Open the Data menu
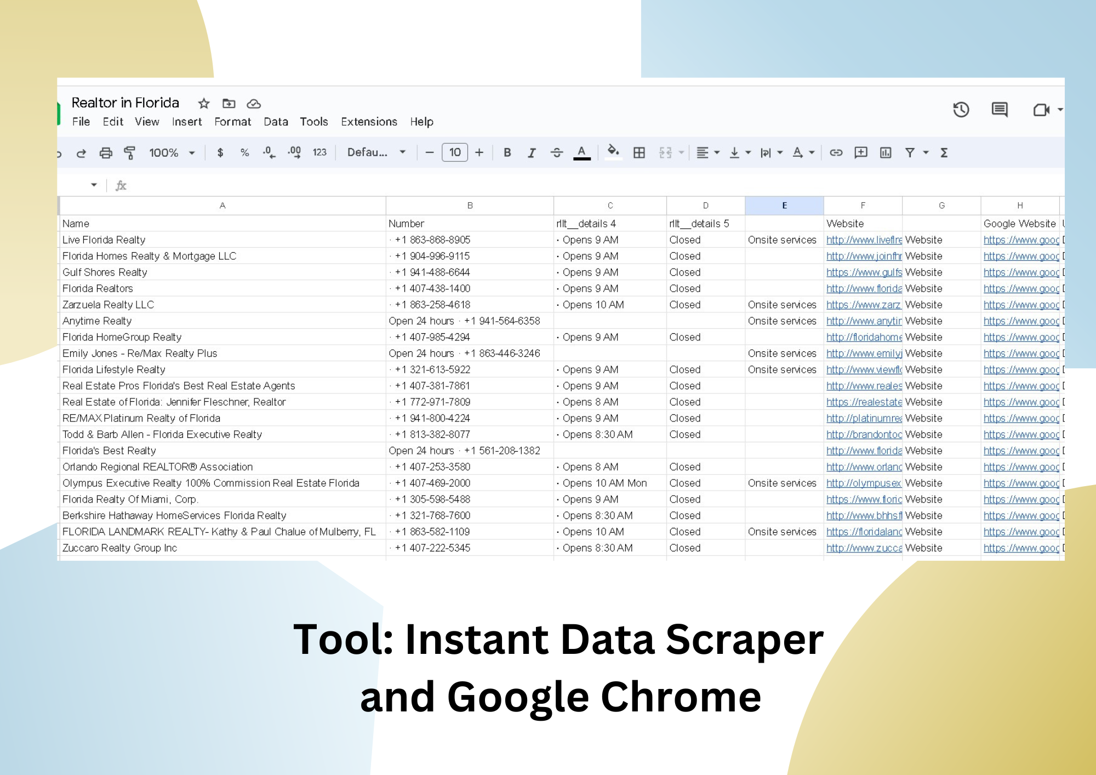The height and width of the screenshot is (775, 1096). coord(276,122)
